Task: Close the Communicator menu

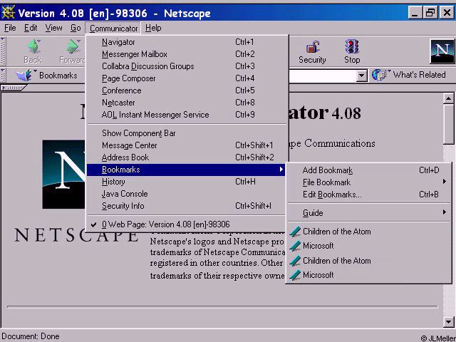Action: pyautogui.click(x=113, y=28)
